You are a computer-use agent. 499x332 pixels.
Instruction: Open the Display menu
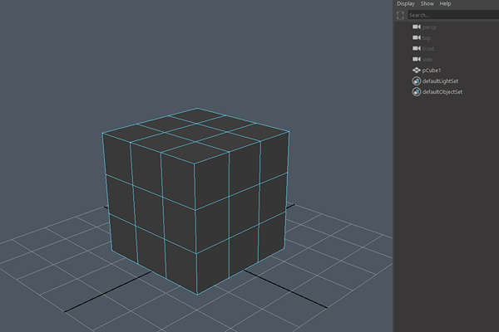(x=405, y=4)
